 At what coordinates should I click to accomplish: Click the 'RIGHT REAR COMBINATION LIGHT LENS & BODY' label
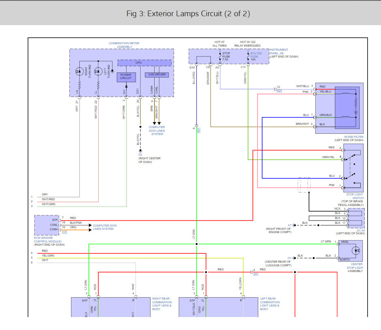[162, 304]
